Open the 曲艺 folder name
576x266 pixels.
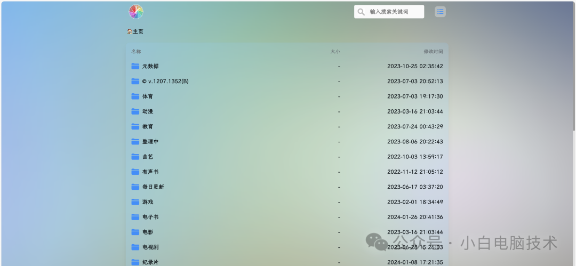(x=148, y=157)
